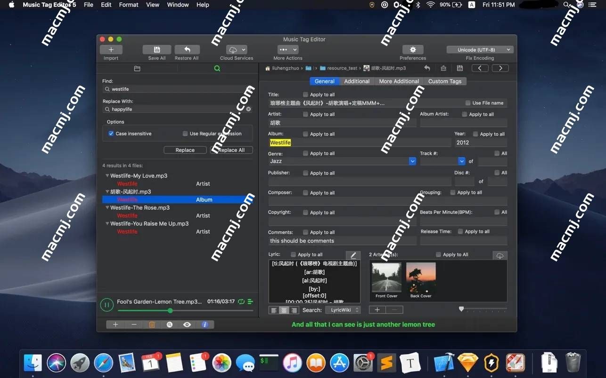Collapse Westlife-You Raise Me Up.mp3 results

point(107,224)
